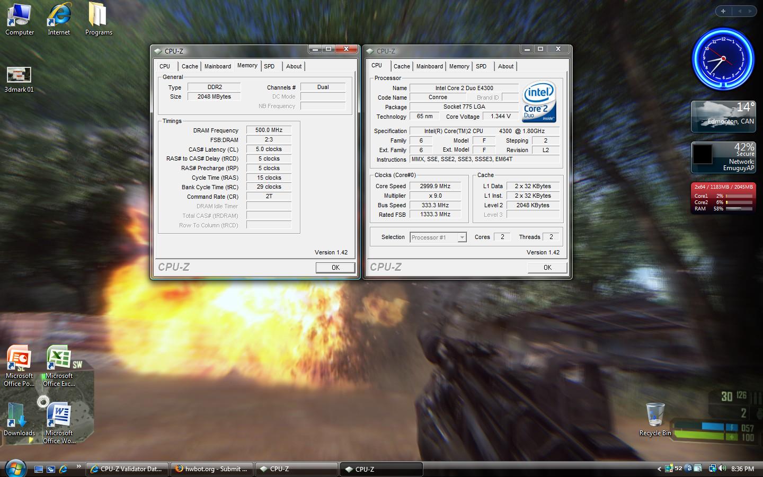The height and width of the screenshot is (477, 763).
Task: Activate the first CPU-Z taskbar button
Action: click(x=297, y=469)
